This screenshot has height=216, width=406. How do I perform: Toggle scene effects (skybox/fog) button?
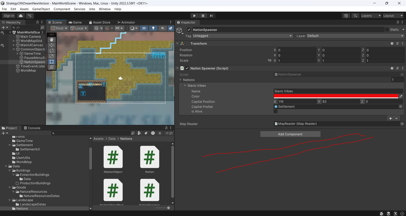coord(171,28)
